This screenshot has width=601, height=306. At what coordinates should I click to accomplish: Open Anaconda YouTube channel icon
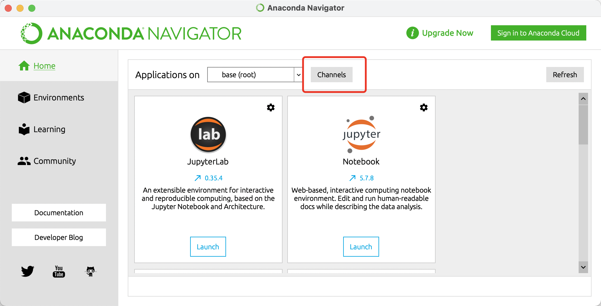pyautogui.click(x=59, y=271)
